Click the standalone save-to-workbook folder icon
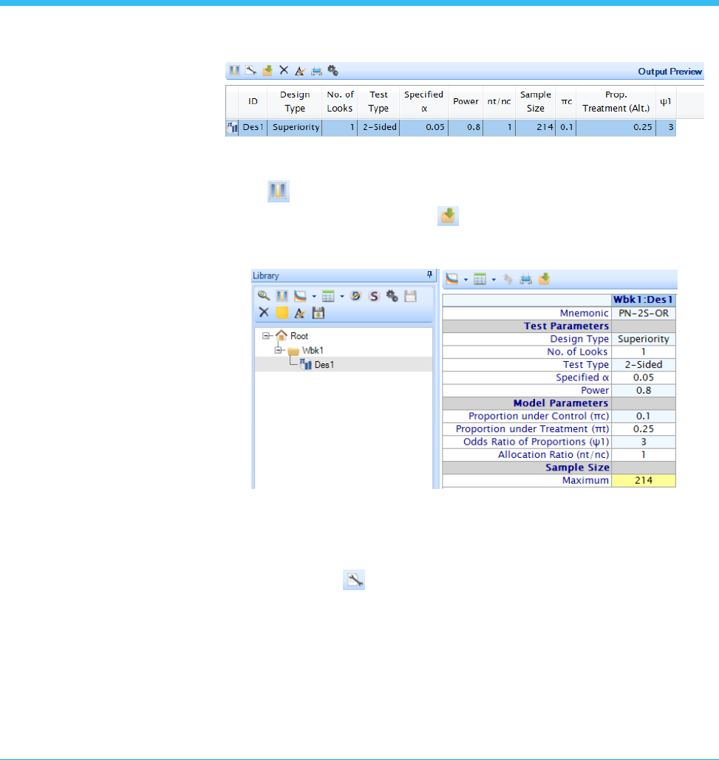Image resolution: width=719 pixels, height=760 pixels. coord(448,216)
